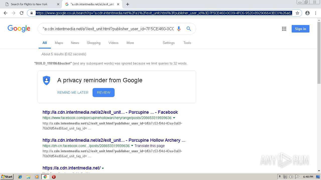This screenshot has width=321, height=180.
Task: Click scrollbar down arrow
Action: tap(319, 171)
